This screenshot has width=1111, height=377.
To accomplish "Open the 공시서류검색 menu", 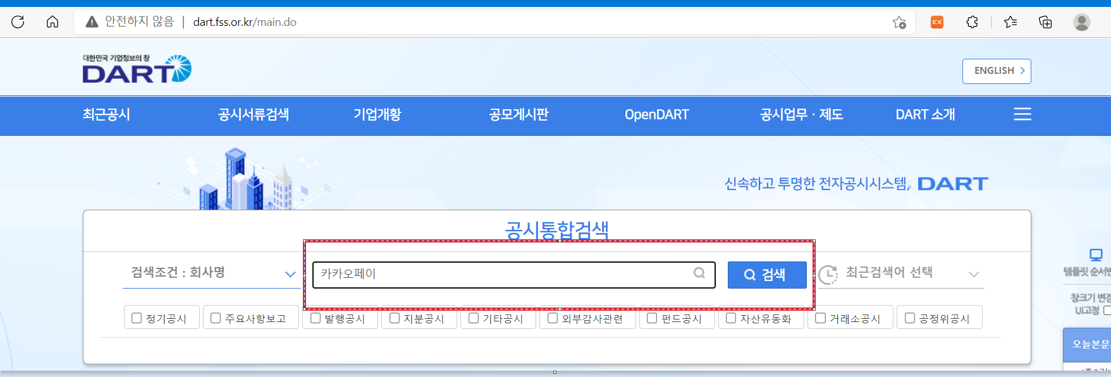I will (x=254, y=114).
